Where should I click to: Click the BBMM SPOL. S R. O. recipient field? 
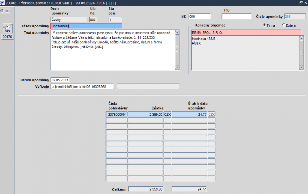tap(246, 32)
